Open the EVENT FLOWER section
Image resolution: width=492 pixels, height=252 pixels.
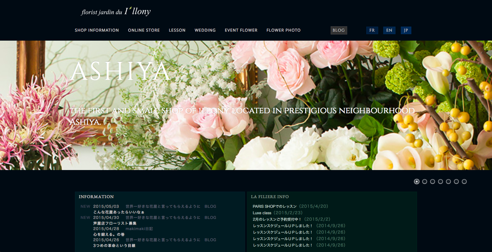241,30
